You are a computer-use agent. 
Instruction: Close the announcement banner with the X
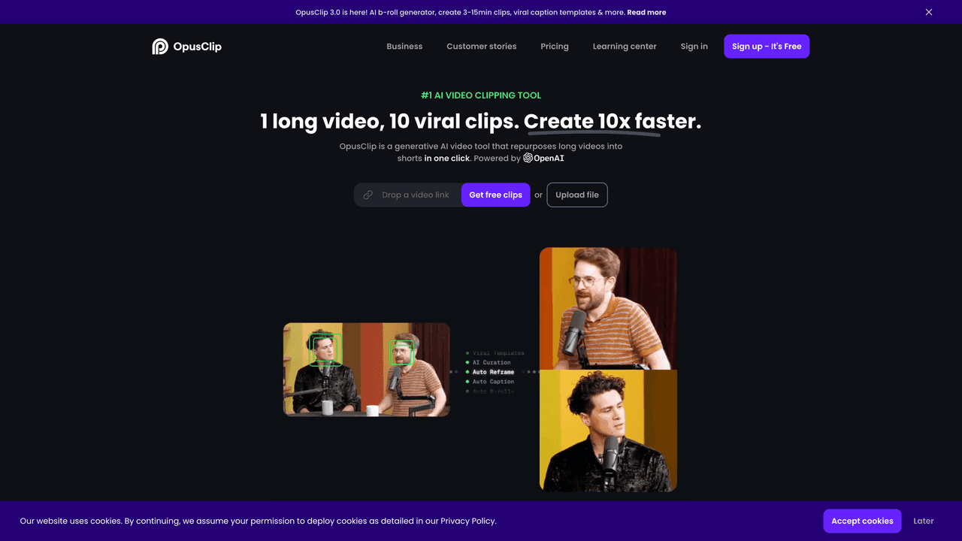929,12
